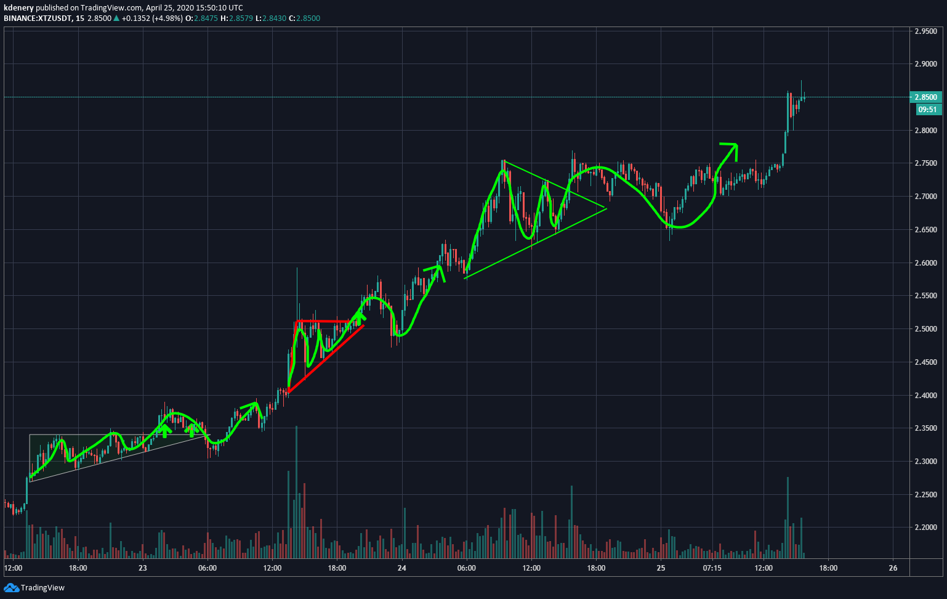Image resolution: width=947 pixels, height=599 pixels.
Task: Click the 2.9000 price axis label
Action: pyautogui.click(x=925, y=64)
